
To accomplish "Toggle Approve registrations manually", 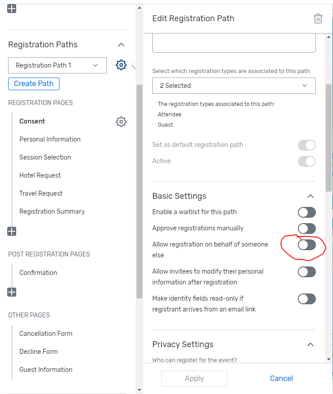I will point(306,229).
